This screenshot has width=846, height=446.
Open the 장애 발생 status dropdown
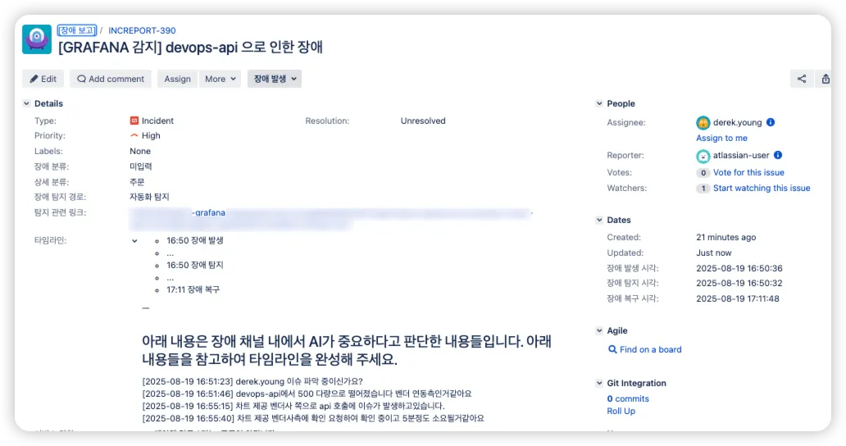point(275,79)
